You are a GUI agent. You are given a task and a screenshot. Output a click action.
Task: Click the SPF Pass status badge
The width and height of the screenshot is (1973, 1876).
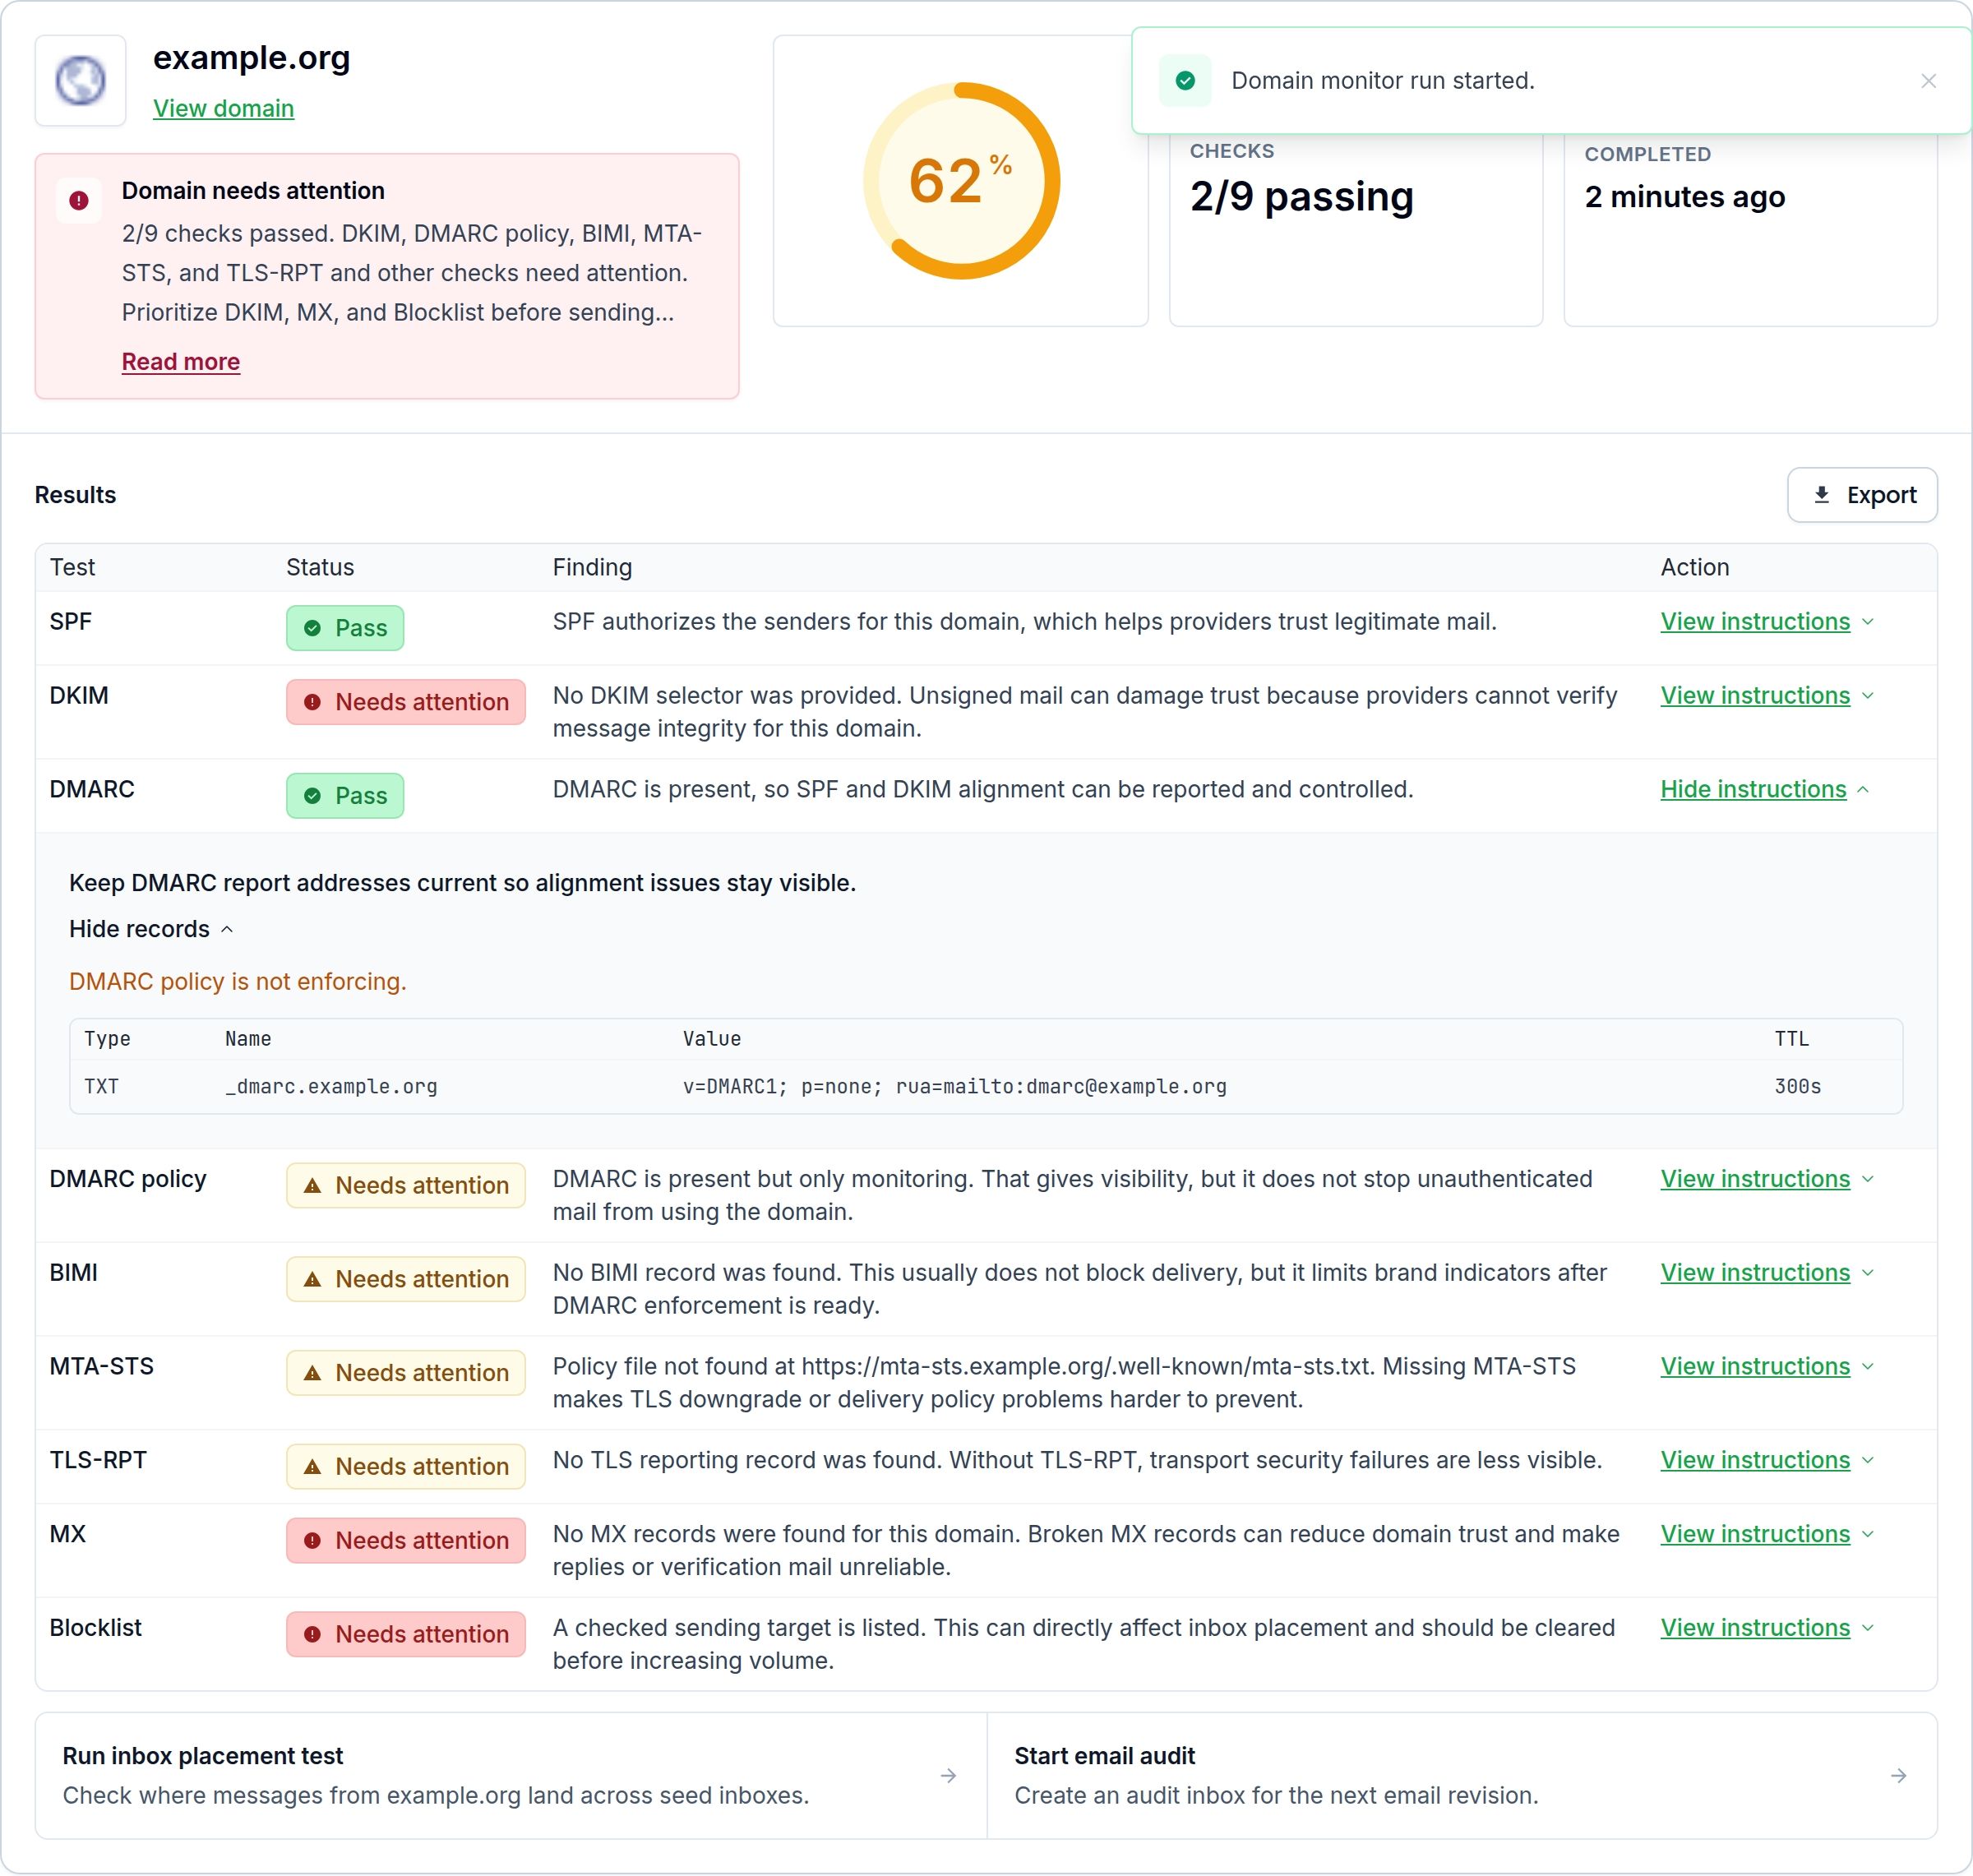coord(345,629)
